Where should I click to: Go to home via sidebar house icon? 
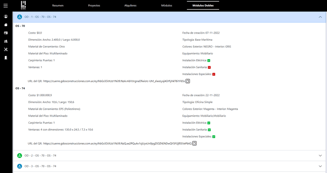click(x=6, y=24)
